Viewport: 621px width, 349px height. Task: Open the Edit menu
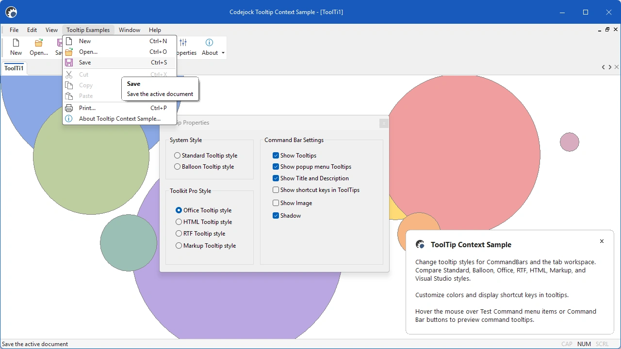(32, 30)
